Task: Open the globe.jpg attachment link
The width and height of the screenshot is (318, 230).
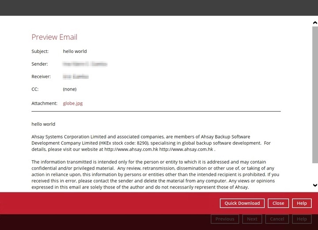Action: [x=72, y=103]
